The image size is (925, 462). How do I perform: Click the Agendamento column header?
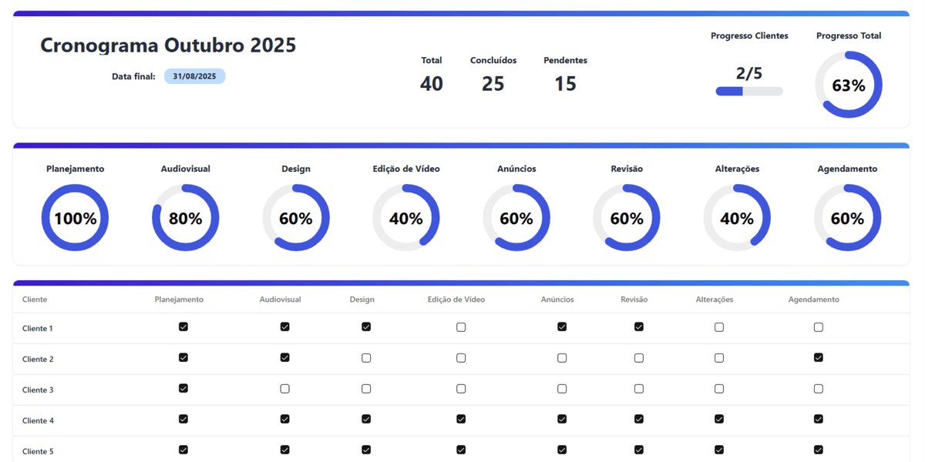point(813,300)
